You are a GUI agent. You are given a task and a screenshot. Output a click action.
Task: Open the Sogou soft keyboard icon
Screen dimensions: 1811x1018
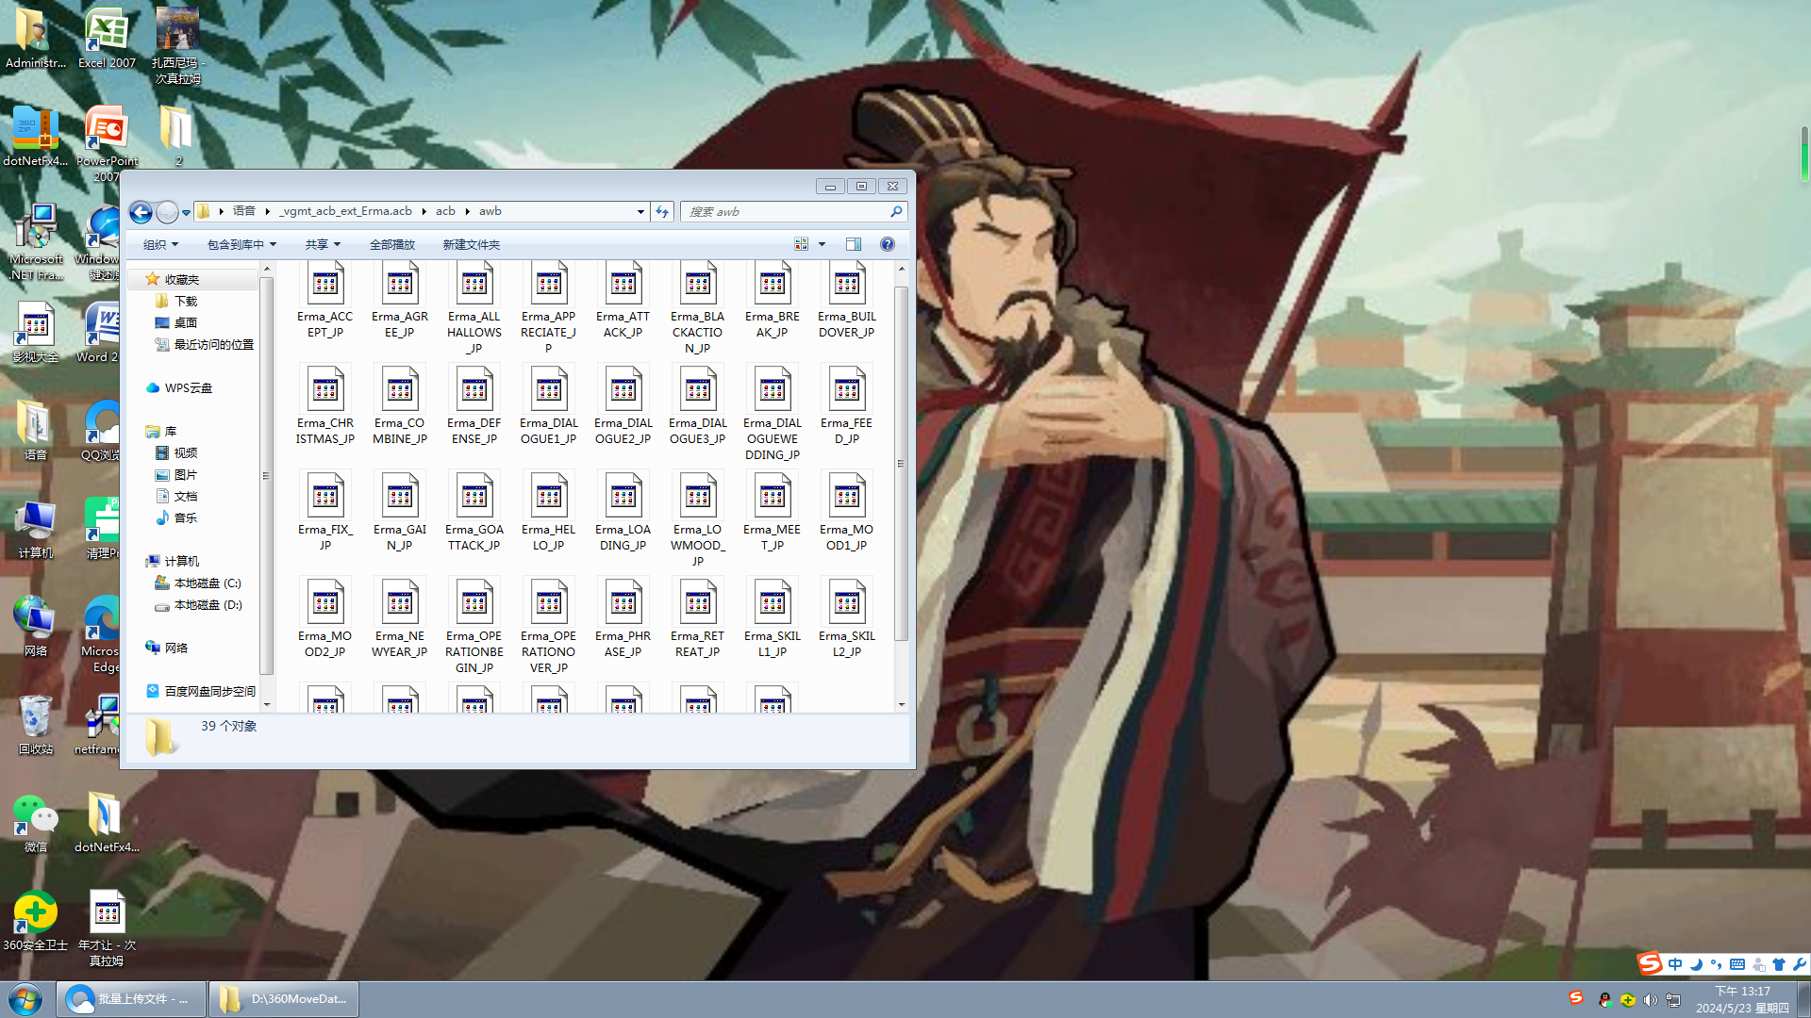1737,964
